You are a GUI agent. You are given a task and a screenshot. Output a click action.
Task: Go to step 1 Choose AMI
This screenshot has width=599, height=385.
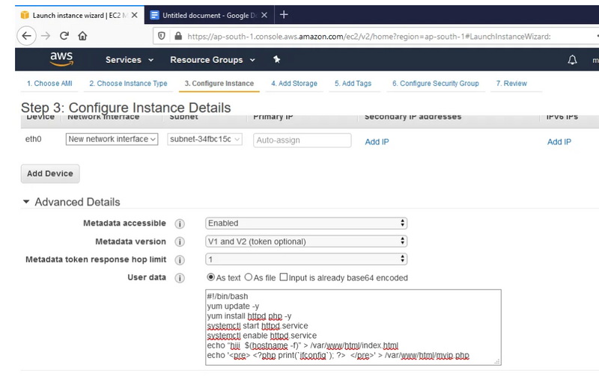point(49,84)
